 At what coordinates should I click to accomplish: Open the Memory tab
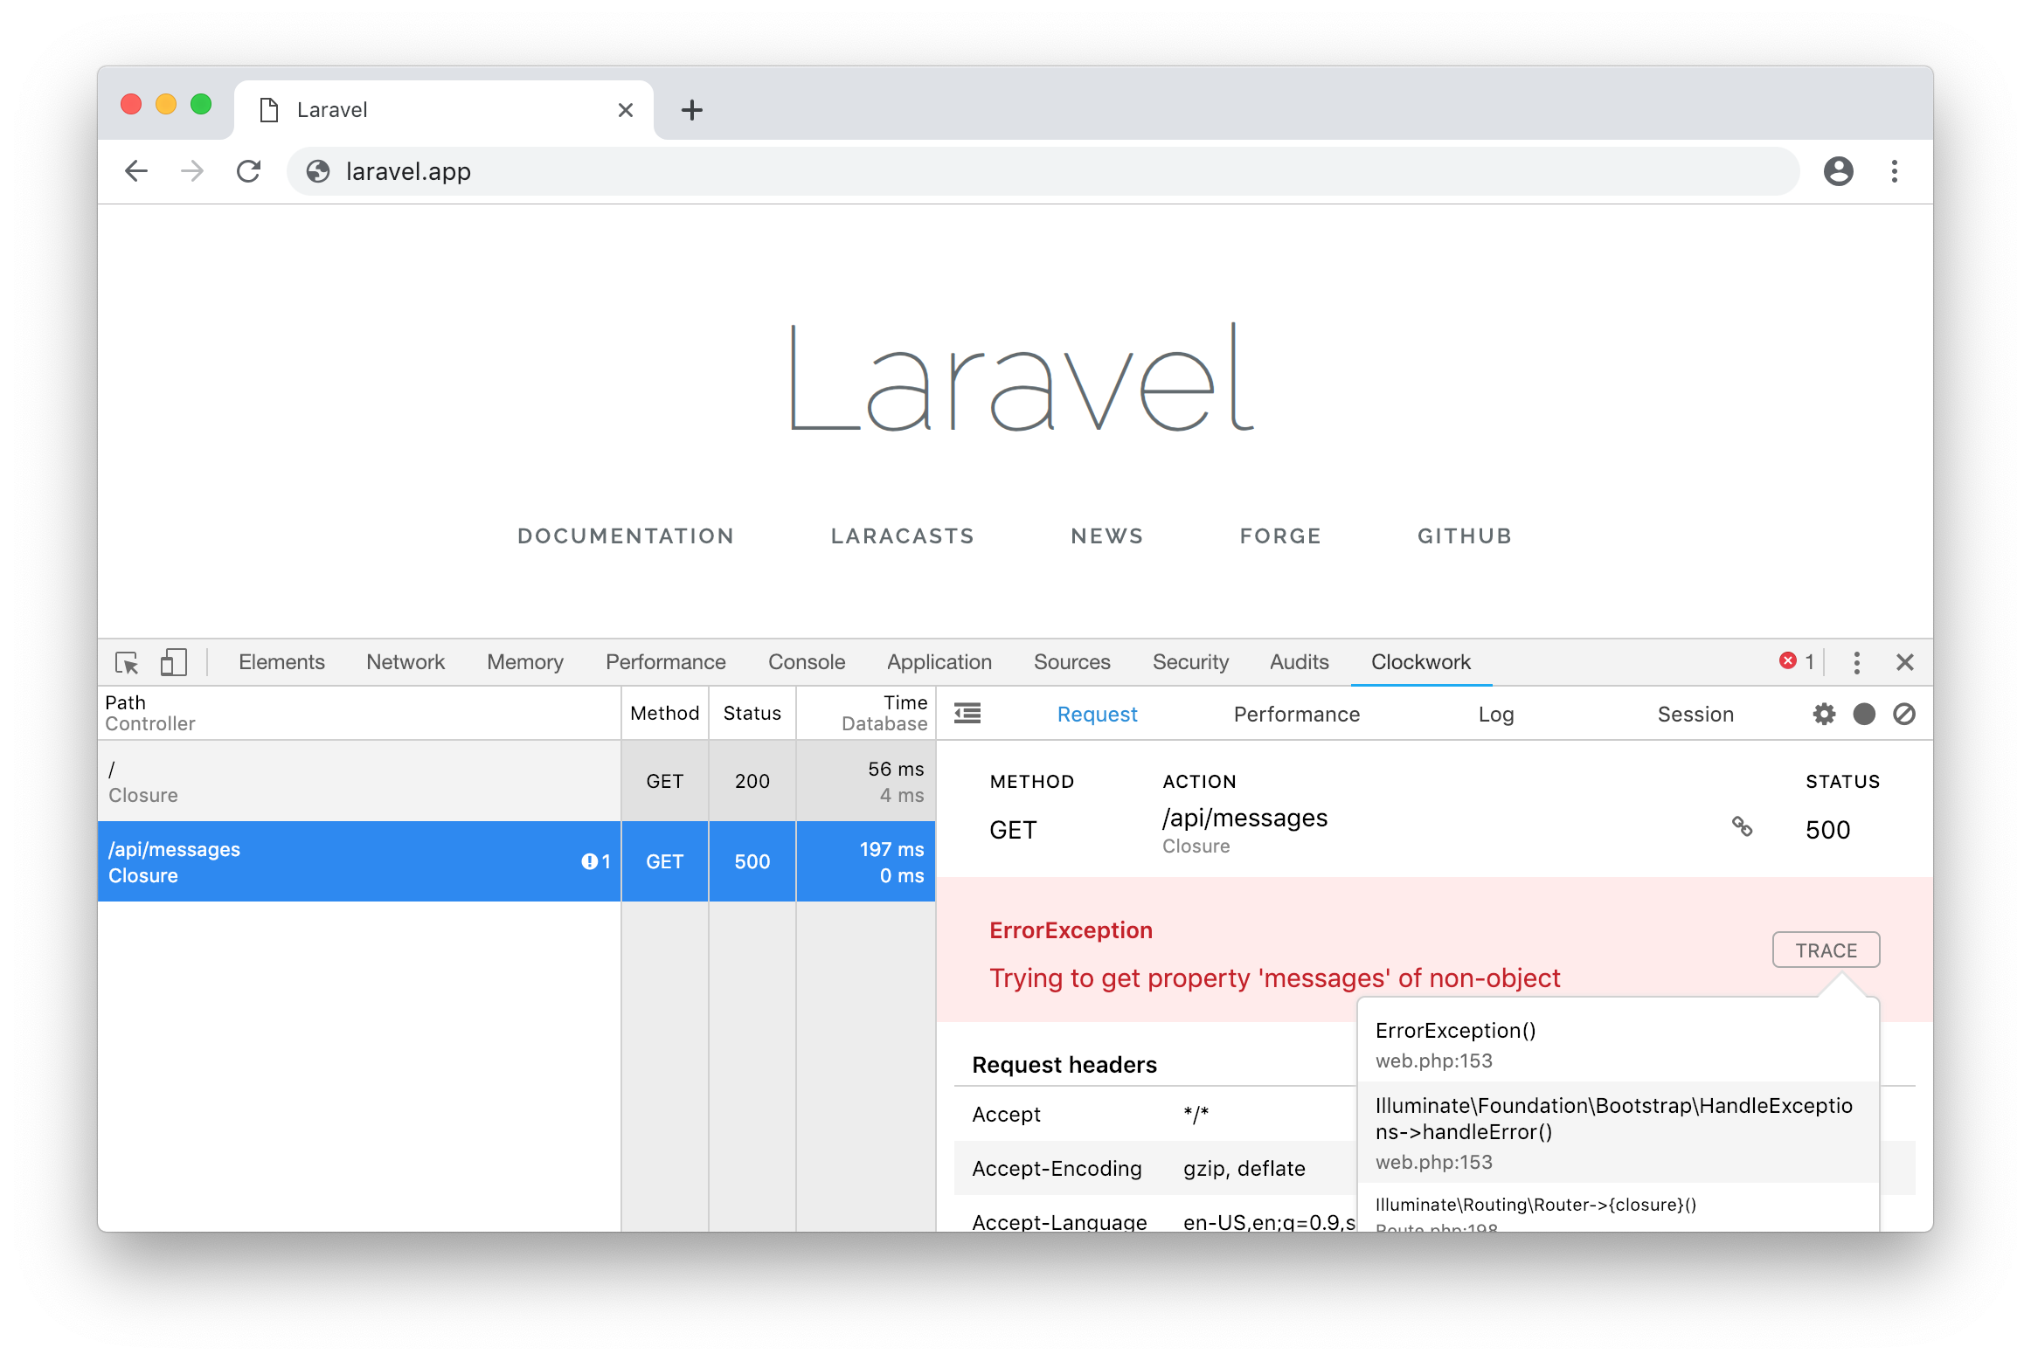click(x=525, y=662)
